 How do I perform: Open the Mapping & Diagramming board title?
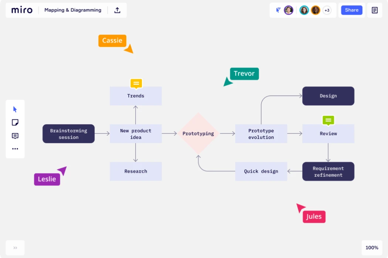(x=72, y=10)
